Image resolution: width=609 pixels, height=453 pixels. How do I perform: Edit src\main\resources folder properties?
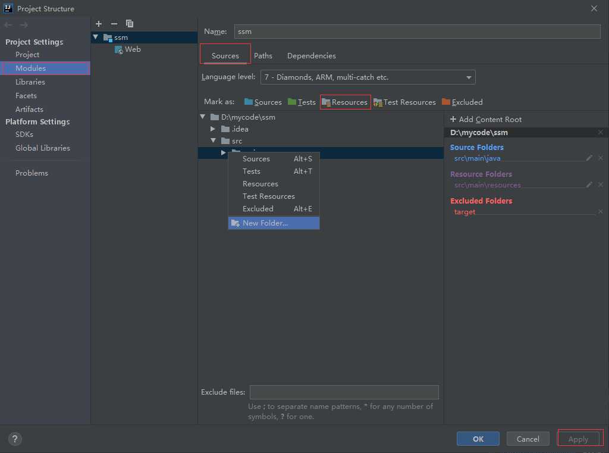(589, 185)
